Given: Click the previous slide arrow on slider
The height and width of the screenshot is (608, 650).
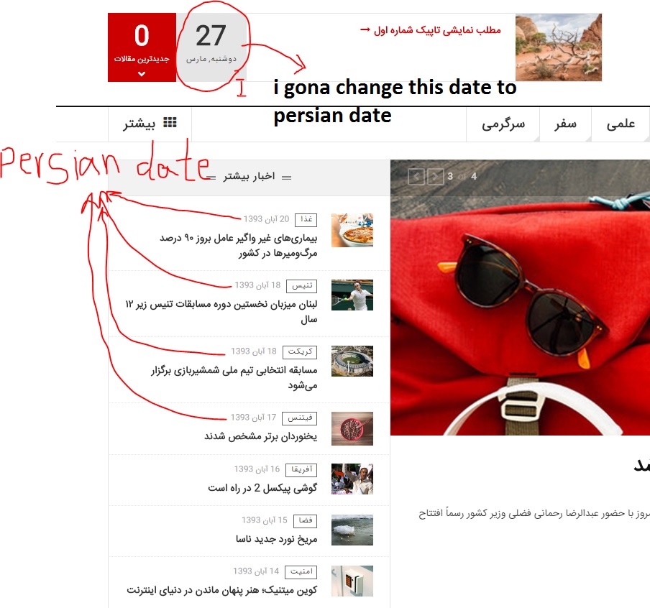Looking at the screenshot, I should (416, 177).
